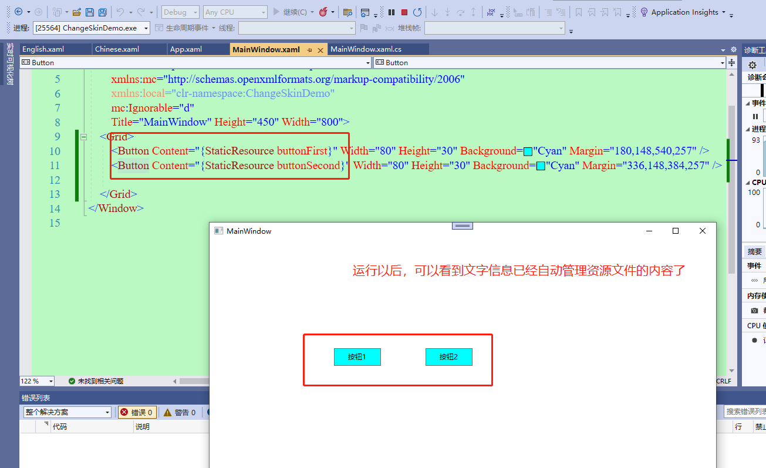Switch to the Chinese.xaml tab
Image resolution: width=766 pixels, height=468 pixels.
[x=130, y=49]
